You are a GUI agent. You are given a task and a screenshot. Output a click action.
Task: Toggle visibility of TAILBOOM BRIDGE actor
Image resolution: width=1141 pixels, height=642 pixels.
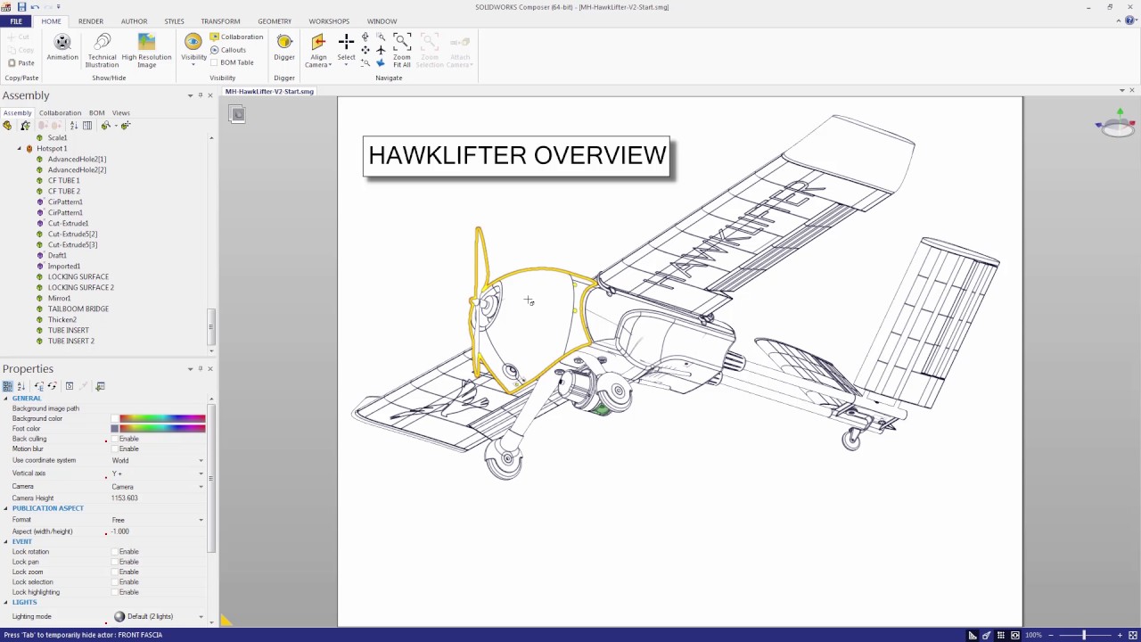pyautogui.click(x=39, y=309)
